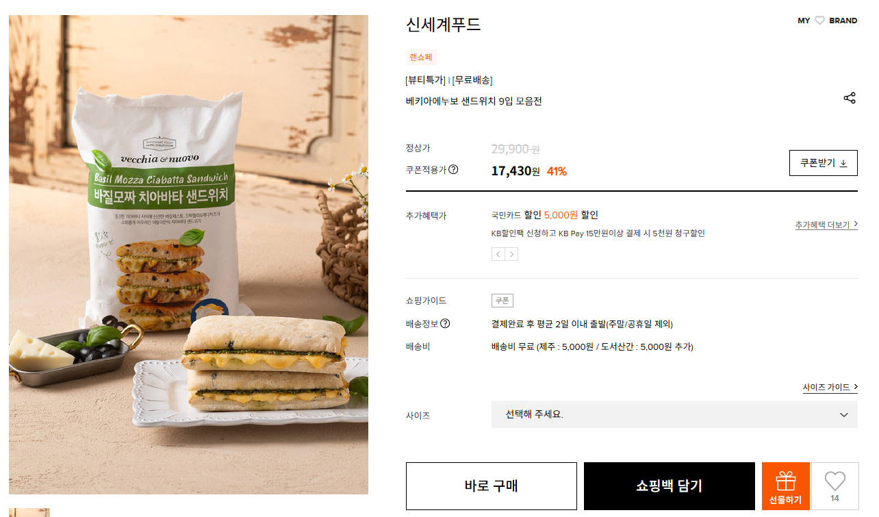This screenshot has width=879, height=517.
Task: Click the main sandwich product image
Action: click(188, 255)
